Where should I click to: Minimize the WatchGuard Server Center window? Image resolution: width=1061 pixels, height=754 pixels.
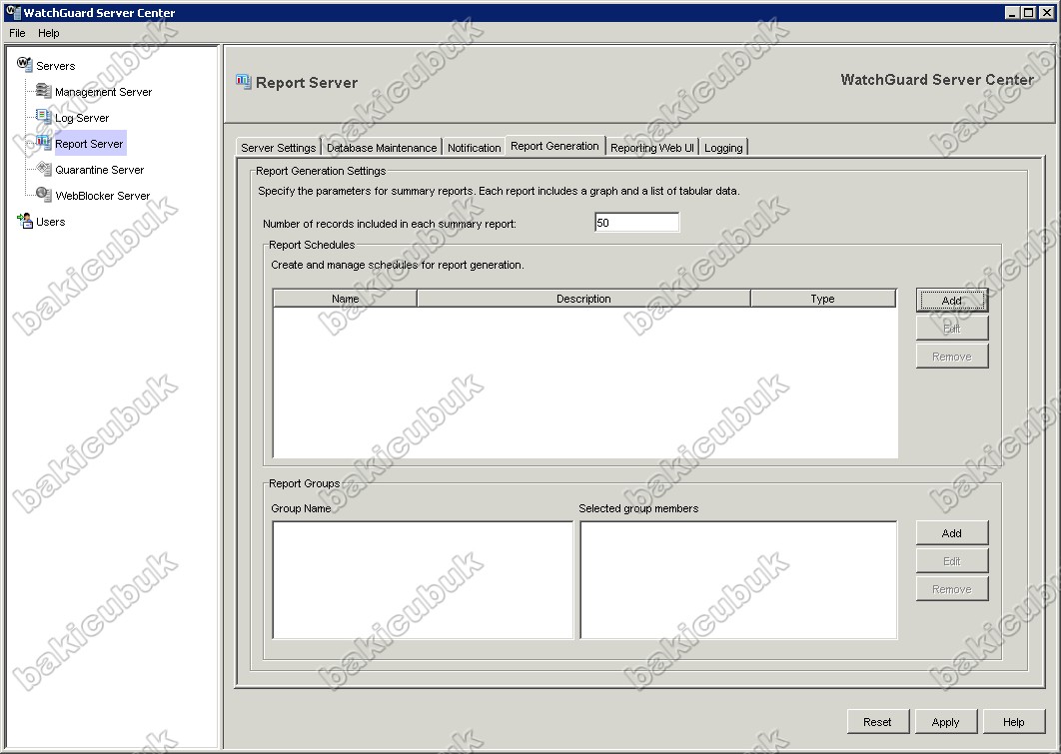coord(1012,12)
